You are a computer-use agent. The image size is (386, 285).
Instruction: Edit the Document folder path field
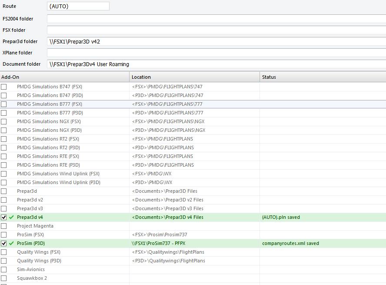click(216, 64)
